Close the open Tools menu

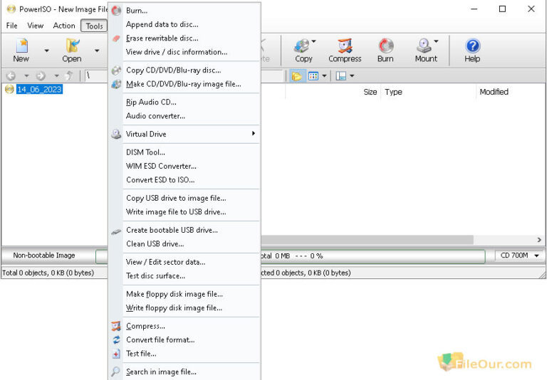pos(94,26)
